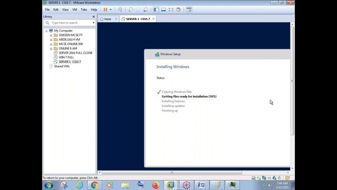This screenshot has width=337, height=190.
Task: Open File Explorer folder in taskbar
Action: (125, 185)
